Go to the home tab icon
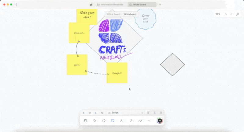Image resolution: width=244 pixels, height=132 pixels. click(91, 5)
